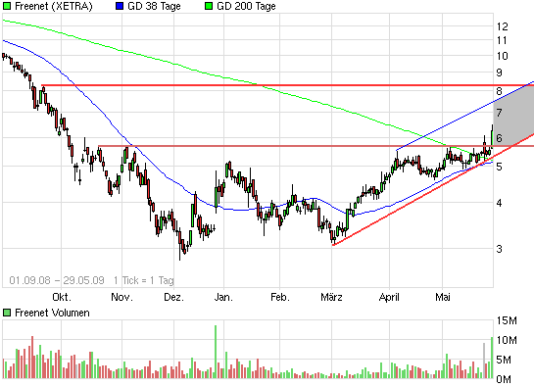Click the 'Nov.' month axis label
Image resolution: width=534 pixels, height=387 pixels.
click(121, 297)
